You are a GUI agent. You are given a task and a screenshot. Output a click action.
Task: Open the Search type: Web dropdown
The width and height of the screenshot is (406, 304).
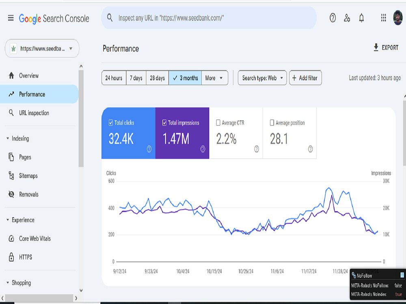(x=262, y=78)
